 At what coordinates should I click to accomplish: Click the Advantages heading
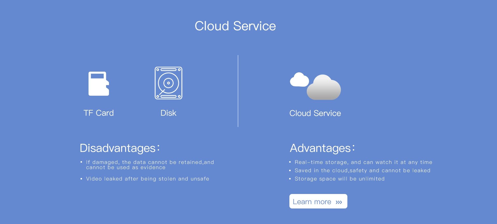(320, 148)
